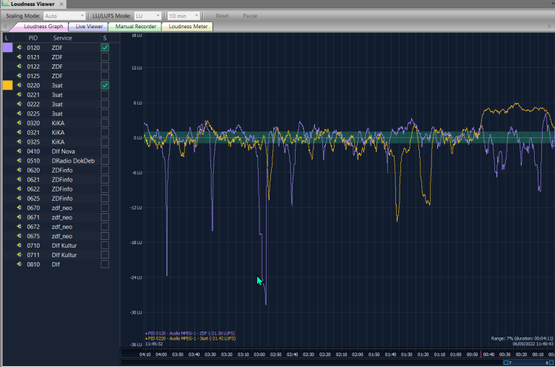Image resolution: width=555 pixels, height=367 pixels.
Task: Click the speaker icon for PID 0325
Action: pyautogui.click(x=19, y=142)
